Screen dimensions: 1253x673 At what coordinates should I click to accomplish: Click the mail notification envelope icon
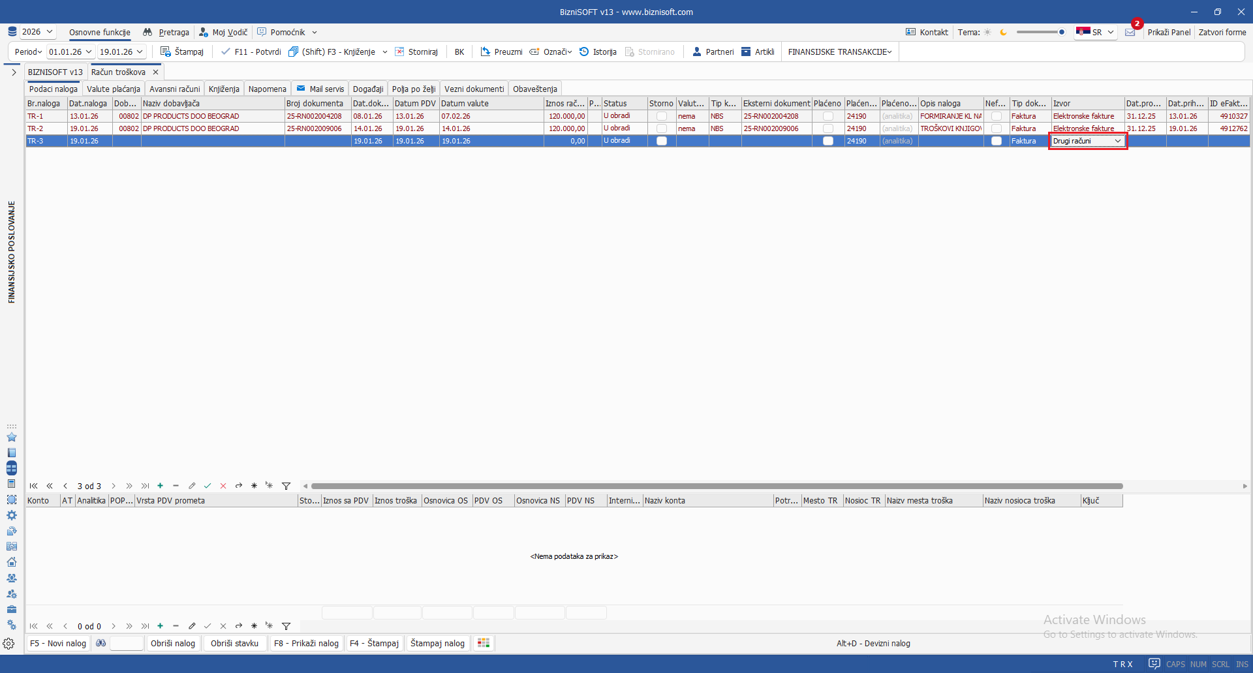pos(1130,32)
